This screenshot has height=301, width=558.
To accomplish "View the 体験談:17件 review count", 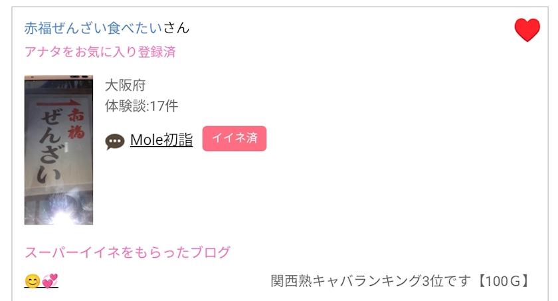I will point(141,106).
